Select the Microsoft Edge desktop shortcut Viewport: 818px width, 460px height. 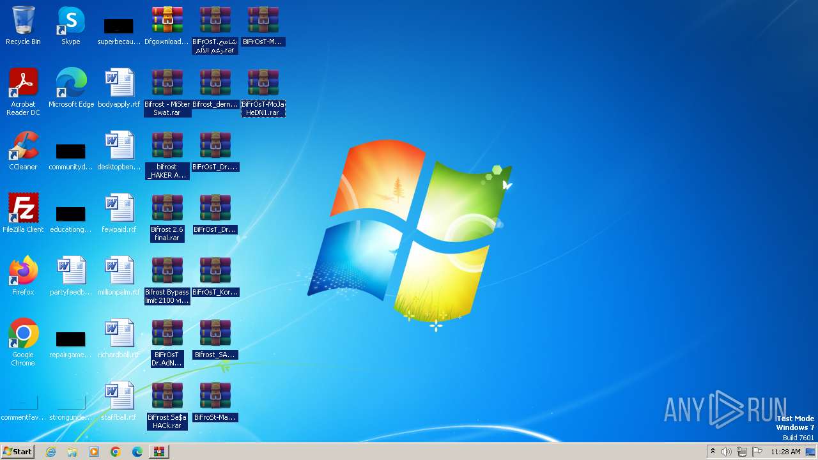click(71, 88)
